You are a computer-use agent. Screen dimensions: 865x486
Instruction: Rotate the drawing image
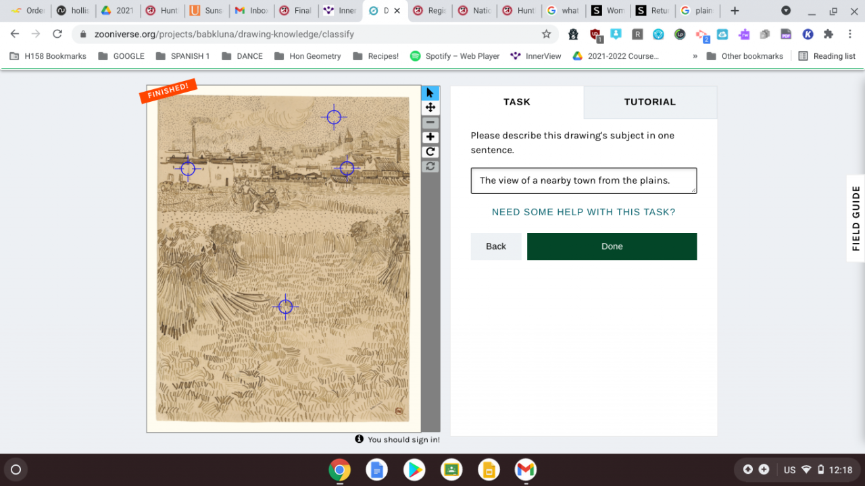(x=430, y=152)
